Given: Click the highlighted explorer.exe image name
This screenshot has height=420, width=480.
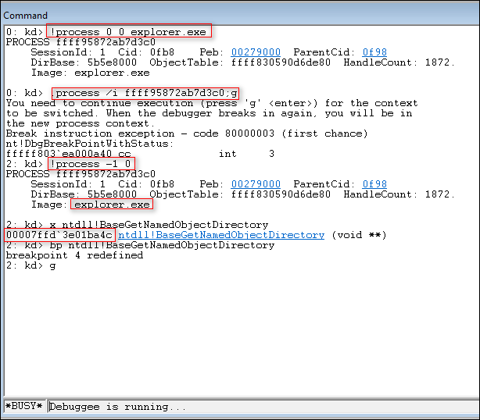Looking at the screenshot, I should (x=112, y=205).
